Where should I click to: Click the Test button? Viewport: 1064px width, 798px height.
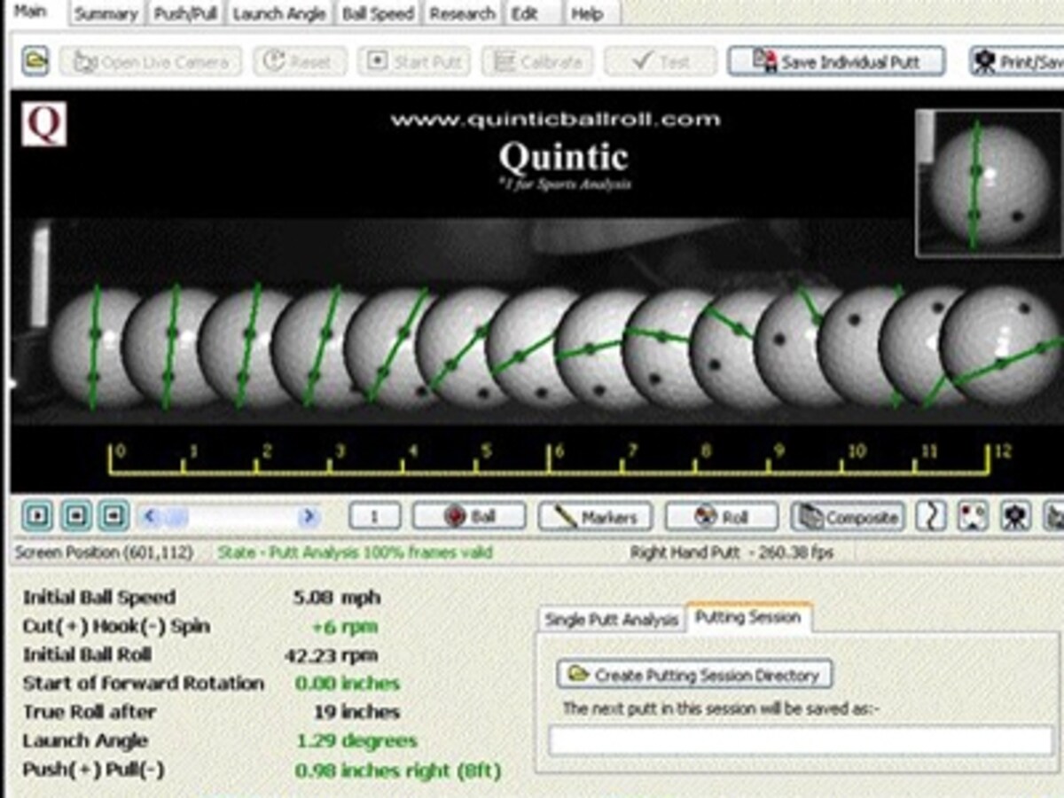pyautogui.click(x=661, y=62)
